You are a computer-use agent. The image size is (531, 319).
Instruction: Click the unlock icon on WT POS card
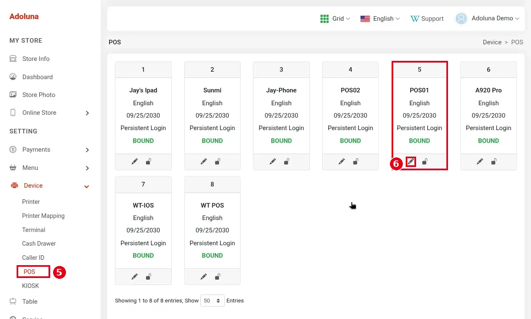(217, 276)
